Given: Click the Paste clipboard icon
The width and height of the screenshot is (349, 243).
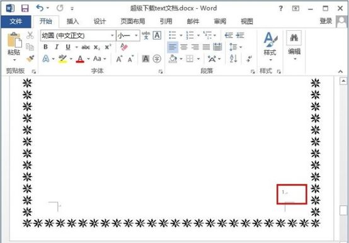Looking at the screenshot, I should click(14, 40).
